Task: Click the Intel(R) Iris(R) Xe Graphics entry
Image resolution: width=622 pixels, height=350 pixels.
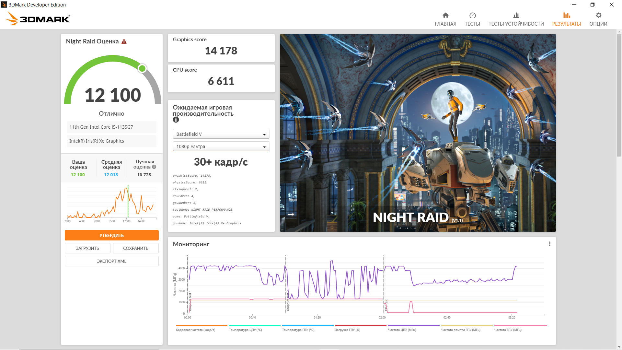Action: tap(112, 141)
